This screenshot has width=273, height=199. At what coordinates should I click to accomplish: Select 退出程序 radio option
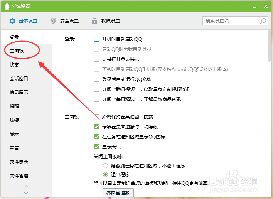click(x=105, y=174)
